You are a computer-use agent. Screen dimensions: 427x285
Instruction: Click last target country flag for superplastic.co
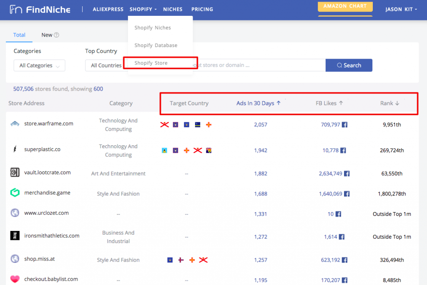coord(208,151)
